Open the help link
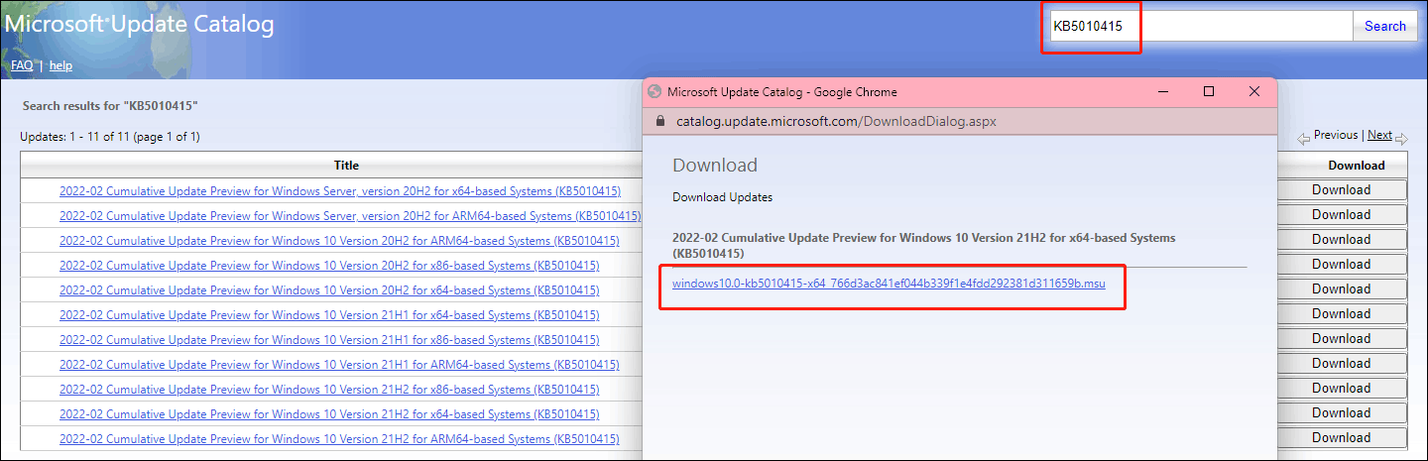The height and width of the screenshot is (461, 1428). pos(60,65)
